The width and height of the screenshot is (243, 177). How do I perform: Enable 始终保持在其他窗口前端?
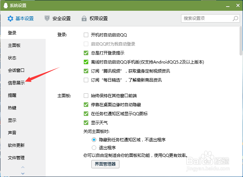(86, 95)
